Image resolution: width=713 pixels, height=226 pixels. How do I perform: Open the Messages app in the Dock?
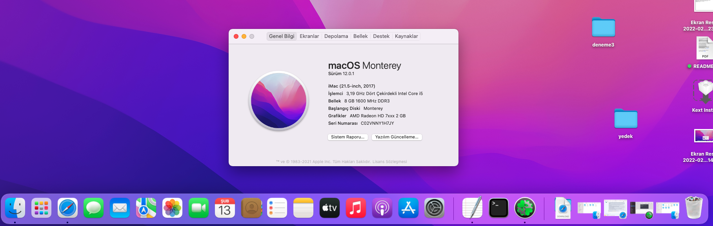tap(94, 208)
